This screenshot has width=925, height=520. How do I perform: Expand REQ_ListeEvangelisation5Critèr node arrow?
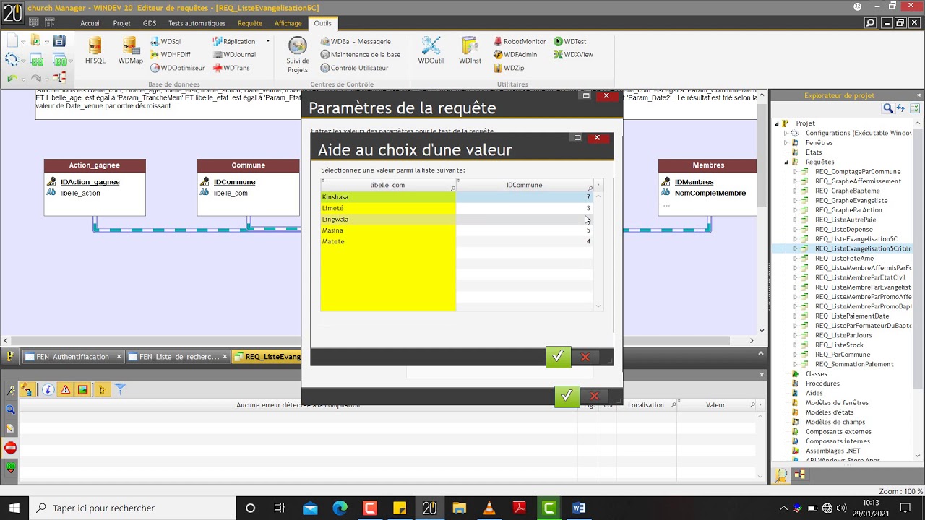click(x=796, y=248)
